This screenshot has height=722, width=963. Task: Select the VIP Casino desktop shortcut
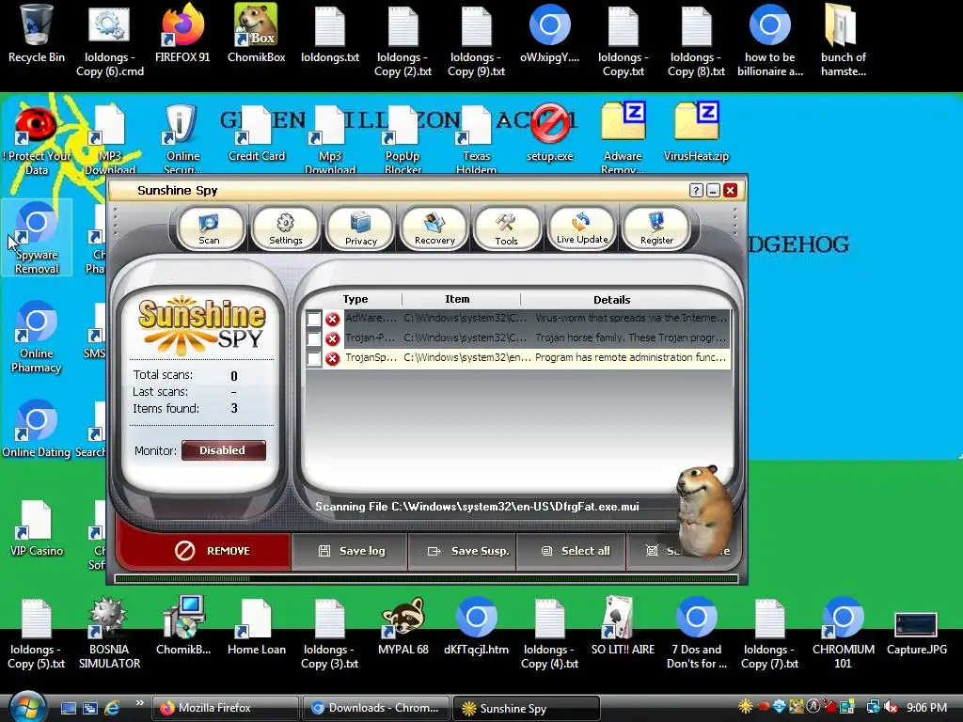tap(37, 528)
